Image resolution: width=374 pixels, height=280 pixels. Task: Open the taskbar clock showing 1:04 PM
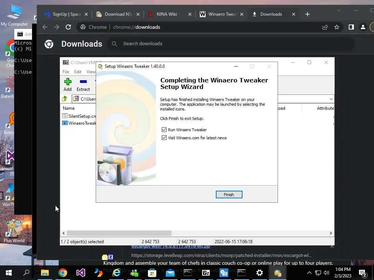coord(343,273)
